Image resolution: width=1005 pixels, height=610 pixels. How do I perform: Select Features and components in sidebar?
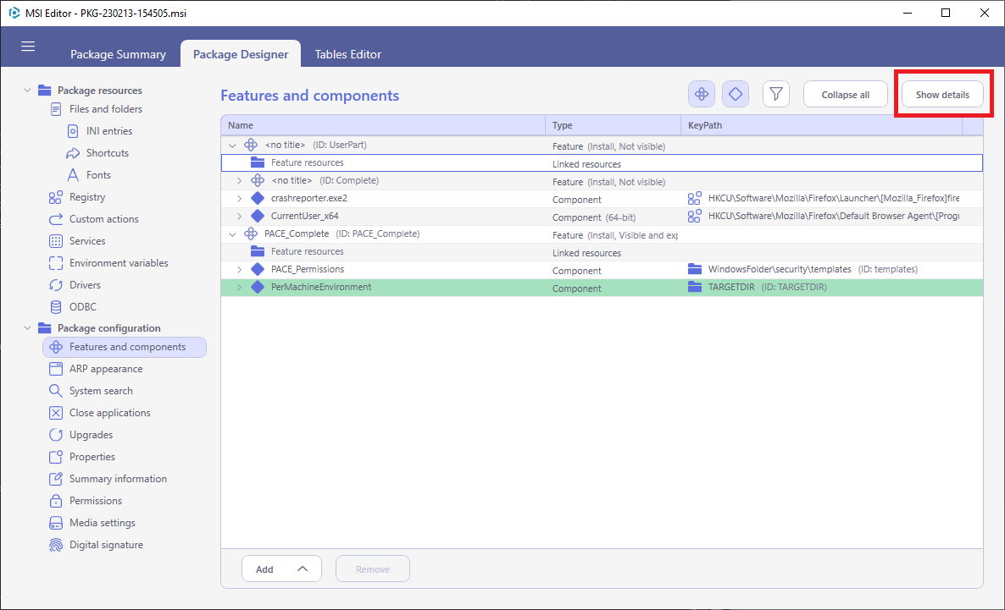point(125,347)
